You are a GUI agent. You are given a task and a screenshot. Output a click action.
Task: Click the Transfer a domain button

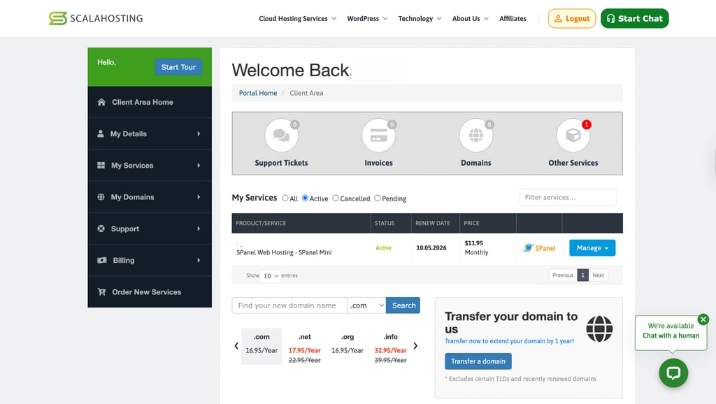478,361
